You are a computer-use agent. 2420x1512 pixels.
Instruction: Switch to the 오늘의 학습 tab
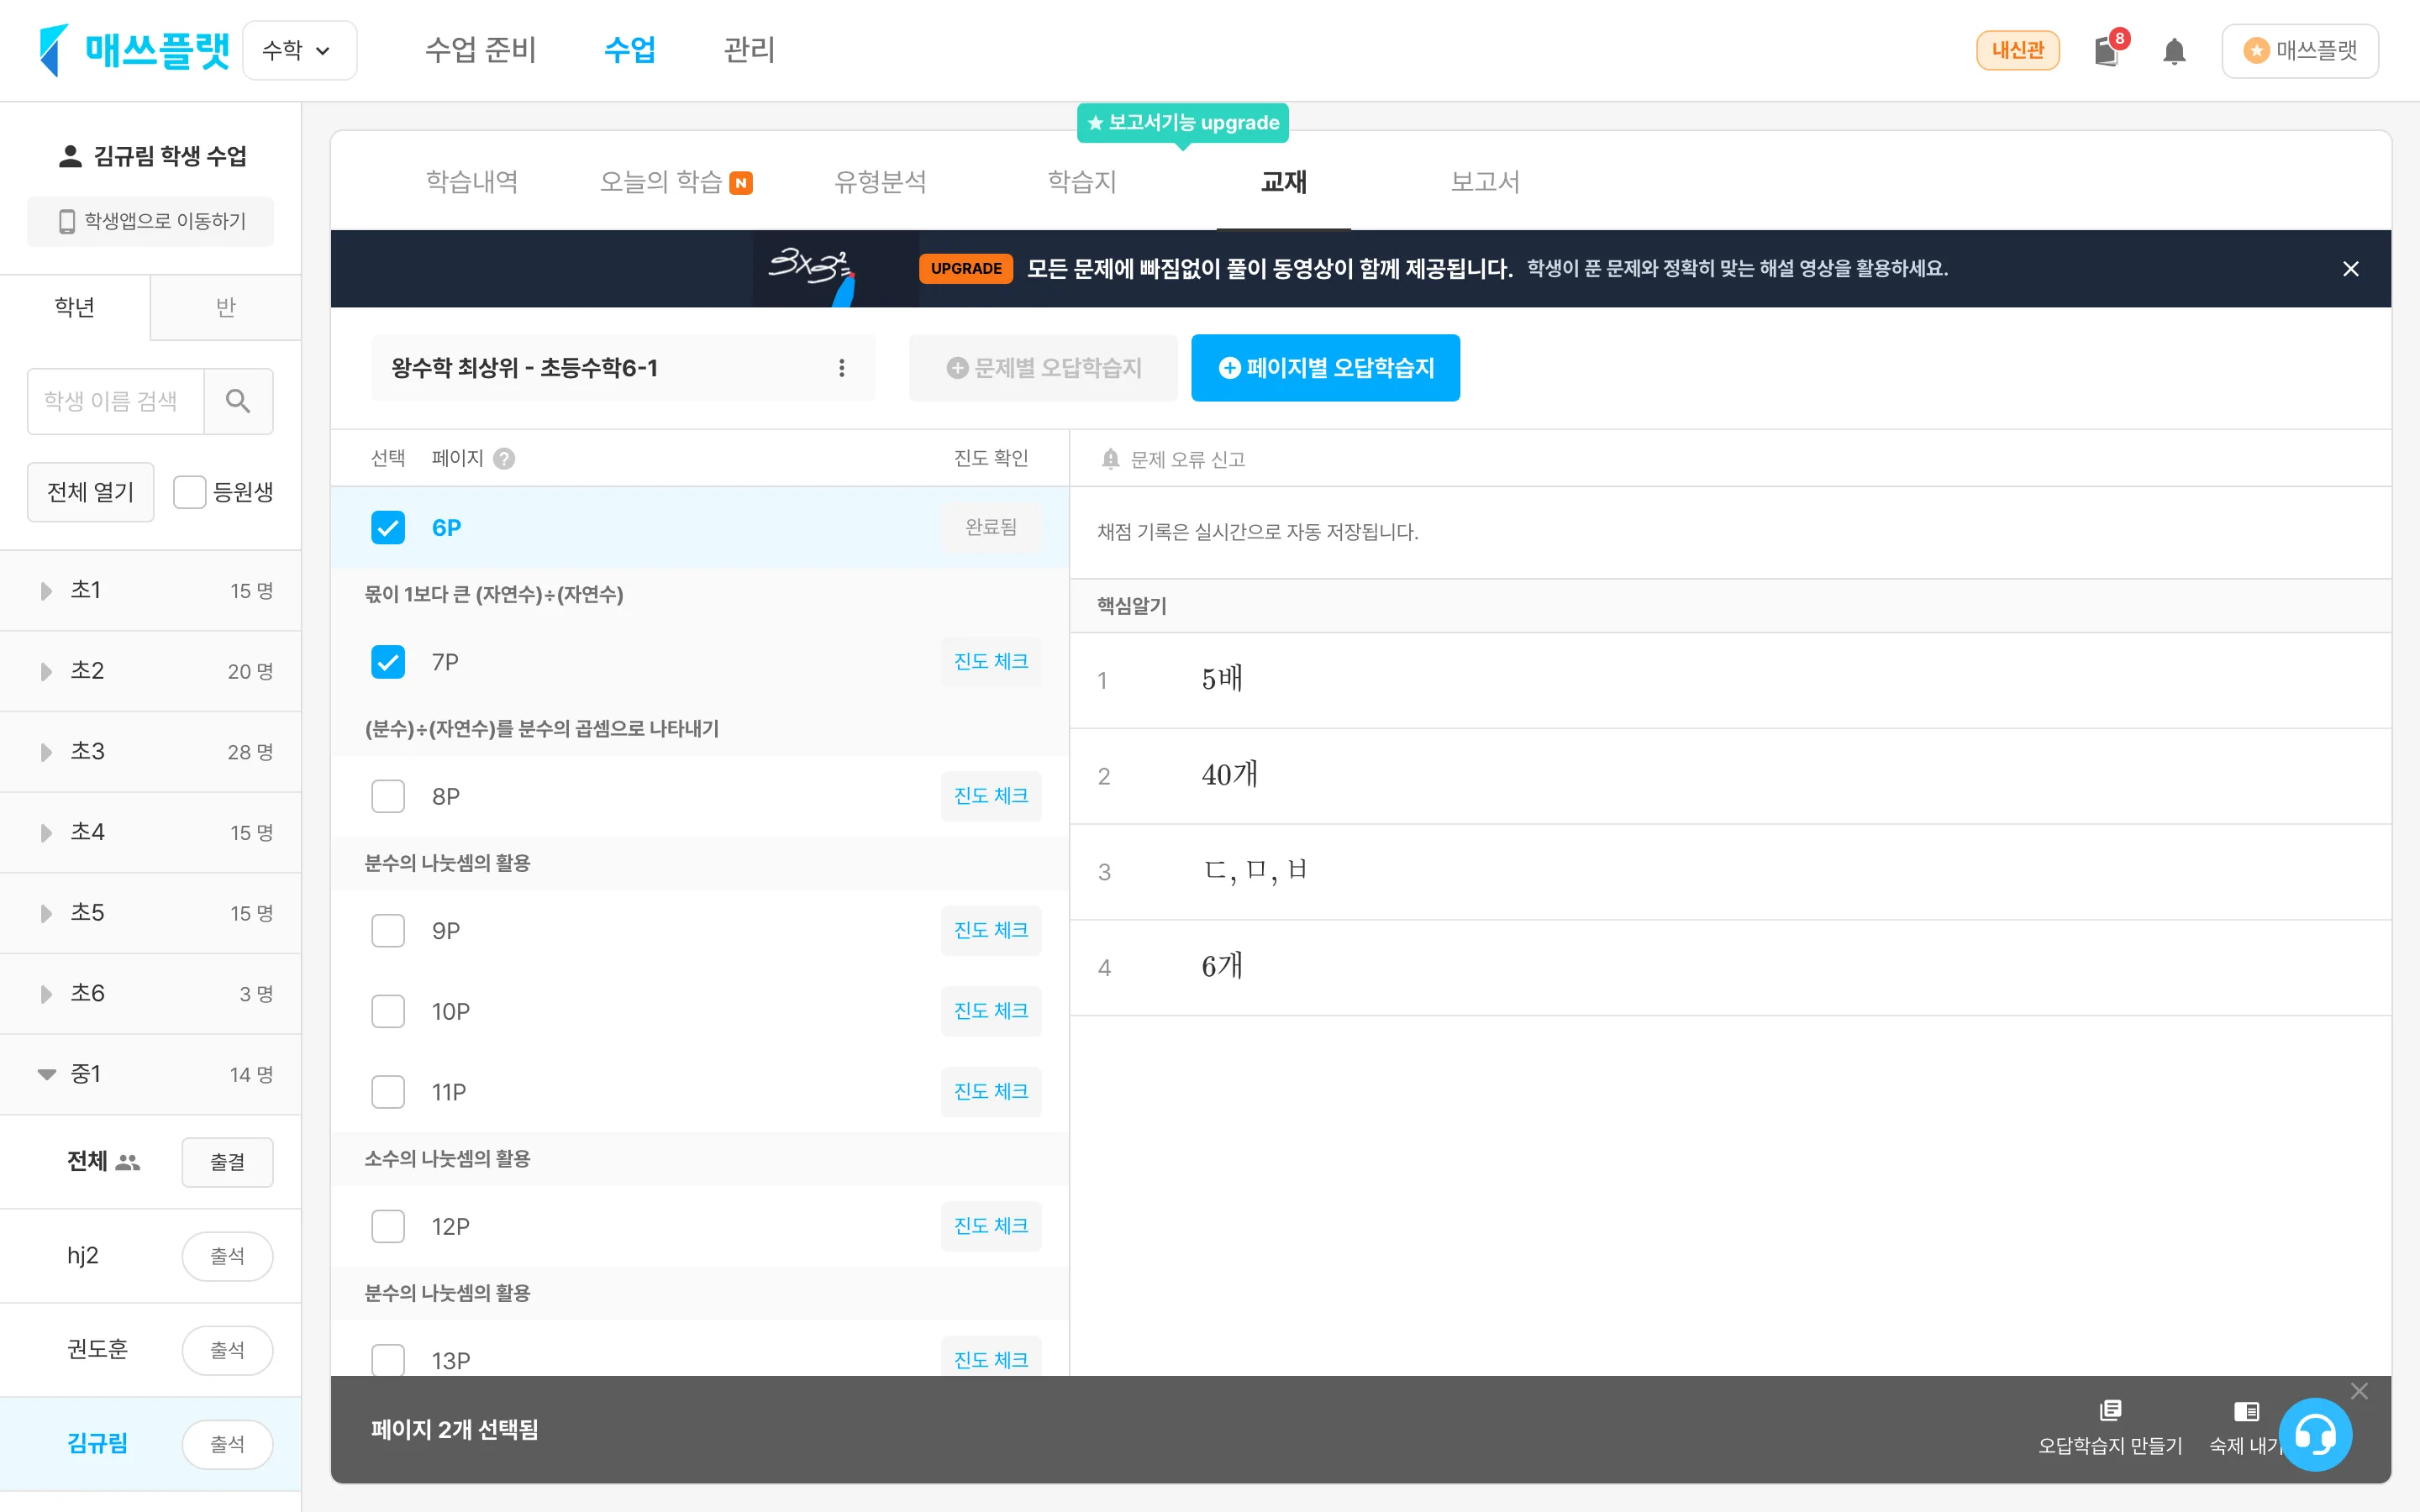tap(675, 182)
